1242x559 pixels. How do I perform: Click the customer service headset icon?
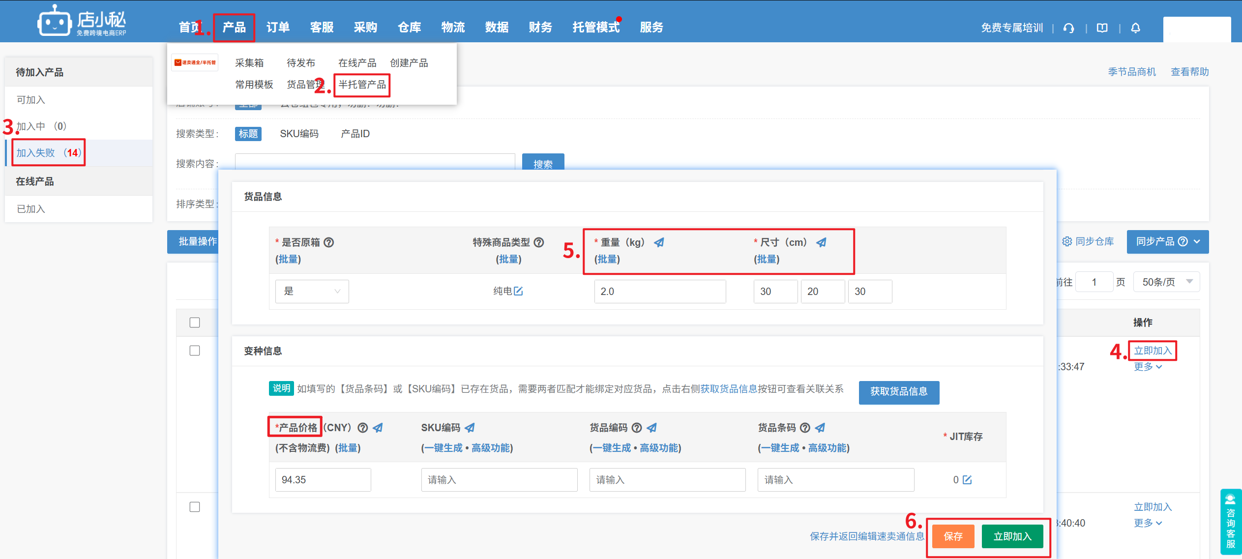click(1068, 28)
